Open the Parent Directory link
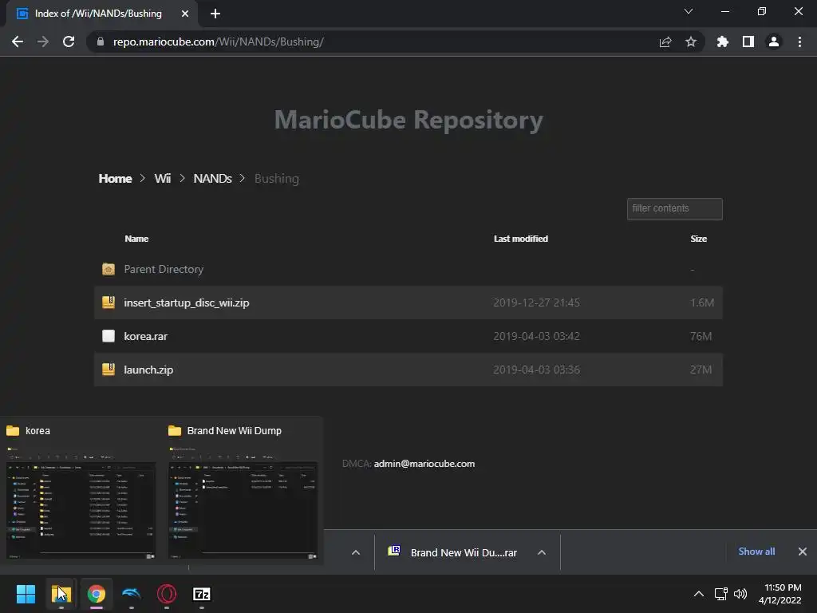 164,270
